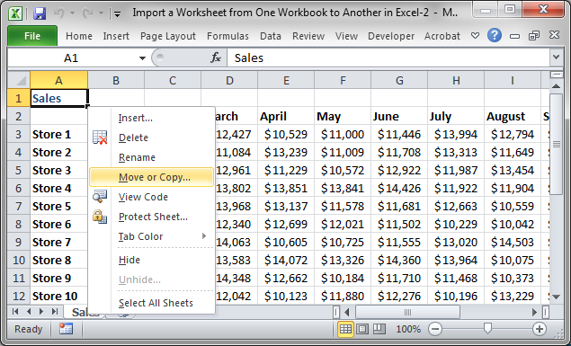The height and width of the screenshot is (346, 571).
Task: Switch to Normal view in the status bar
Action: click(x=345, y=329)
